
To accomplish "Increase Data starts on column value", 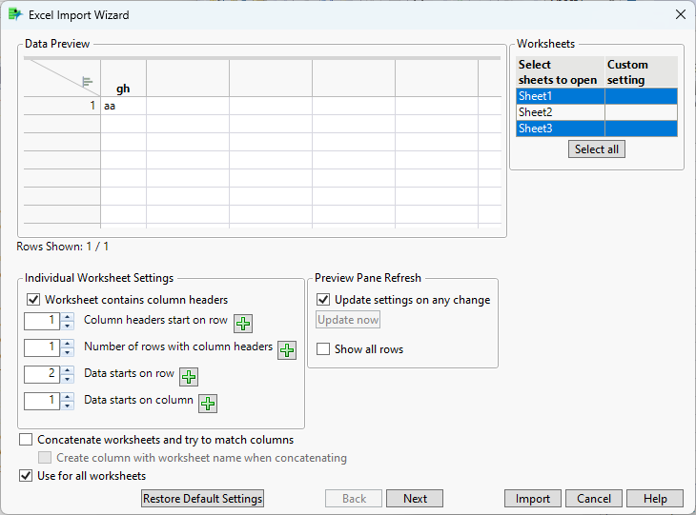I will pos(68,397).
